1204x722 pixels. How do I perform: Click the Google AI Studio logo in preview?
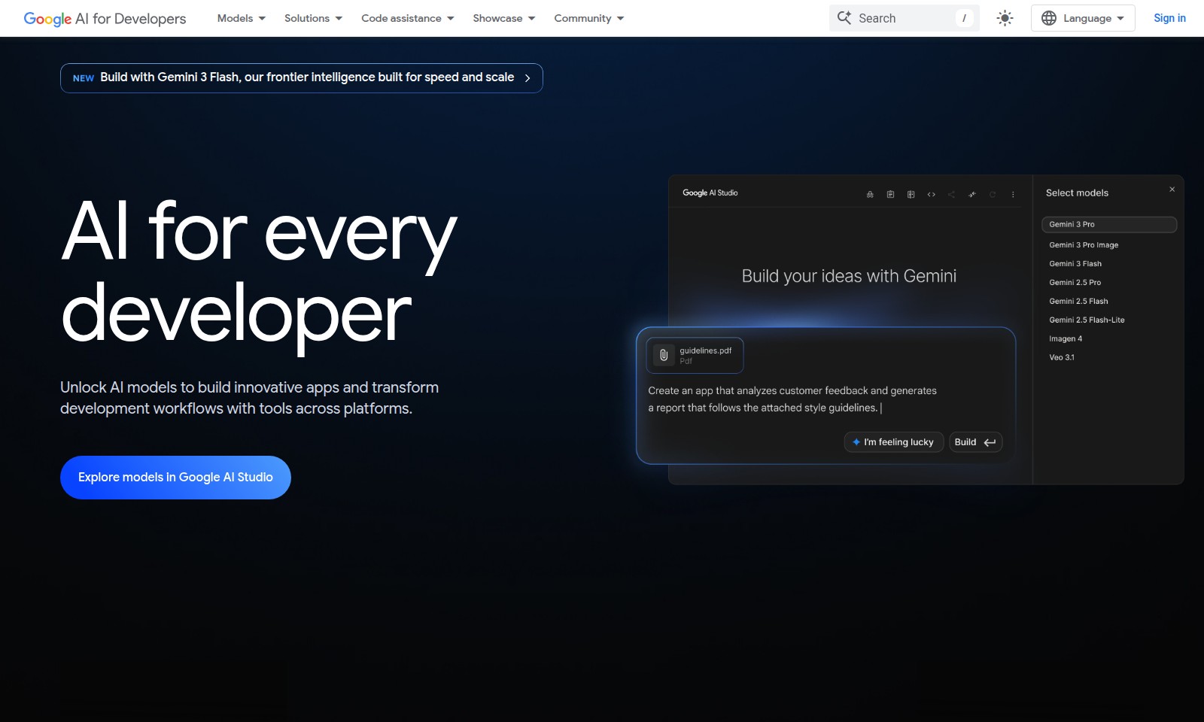tap(710, 193)
